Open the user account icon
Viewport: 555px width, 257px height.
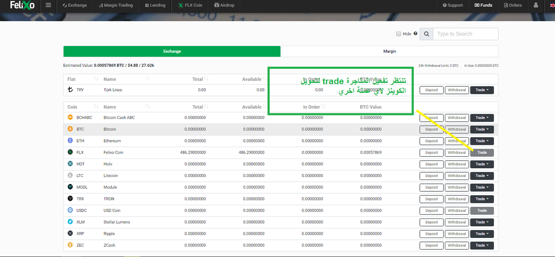[536, 6]
